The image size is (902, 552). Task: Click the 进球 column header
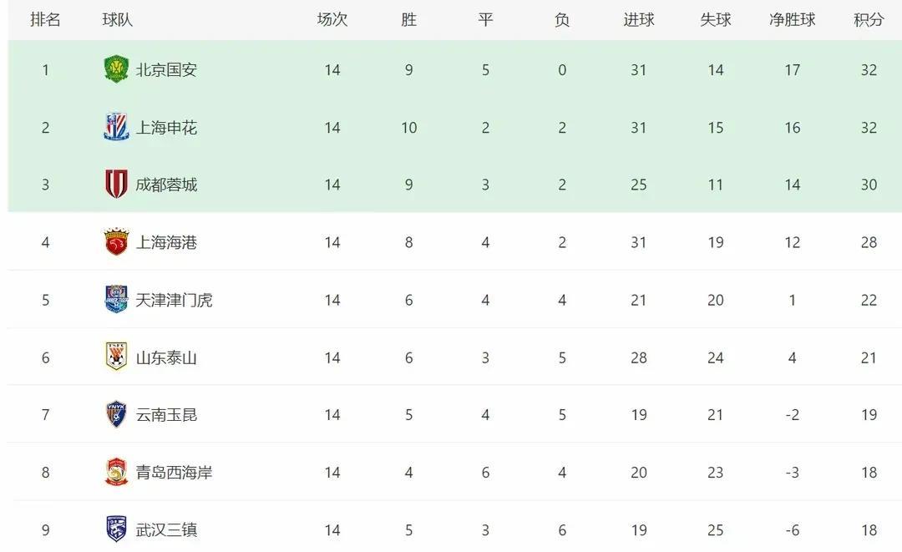click(639, 19)
